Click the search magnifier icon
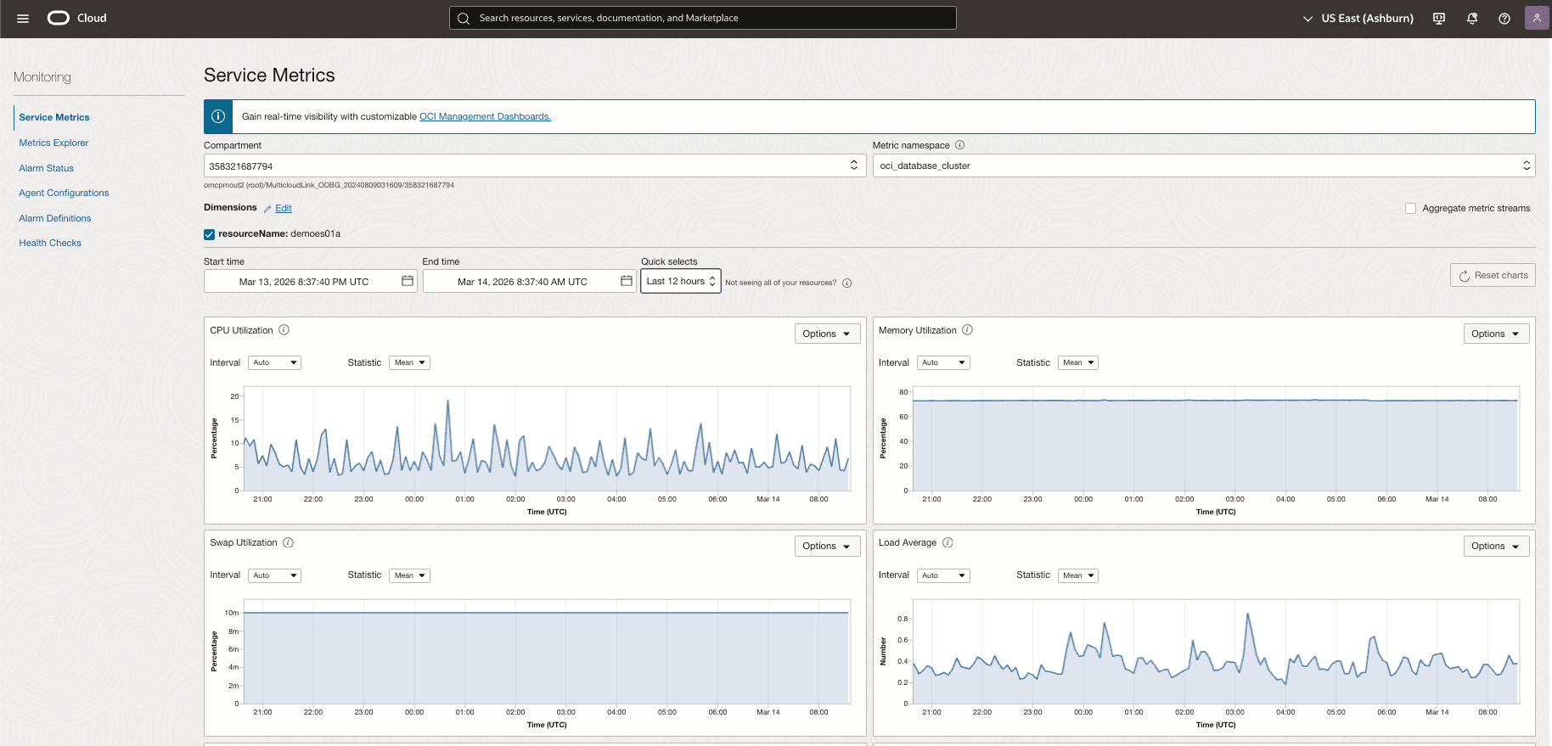The height and width of the screenshot is (746, 1552). [x=464, y=18]
